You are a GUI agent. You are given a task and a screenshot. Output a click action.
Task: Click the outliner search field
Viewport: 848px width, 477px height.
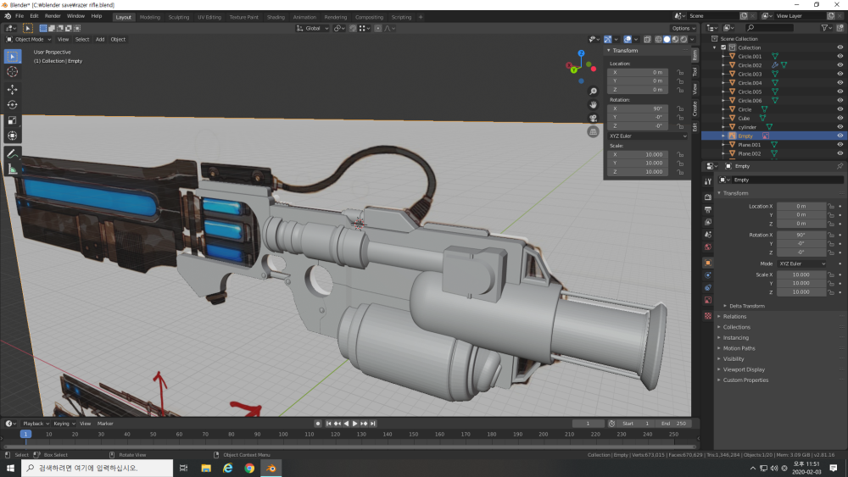click(x=770, y=28)
